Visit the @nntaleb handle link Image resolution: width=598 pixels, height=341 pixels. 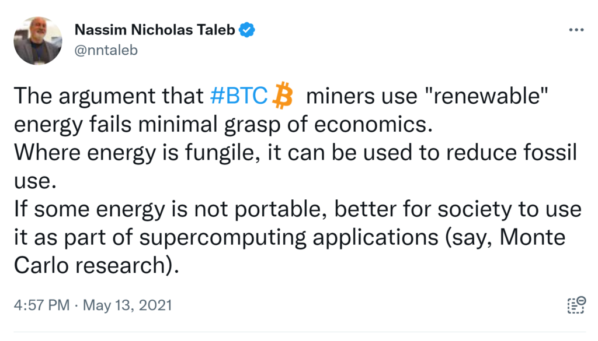106,50
